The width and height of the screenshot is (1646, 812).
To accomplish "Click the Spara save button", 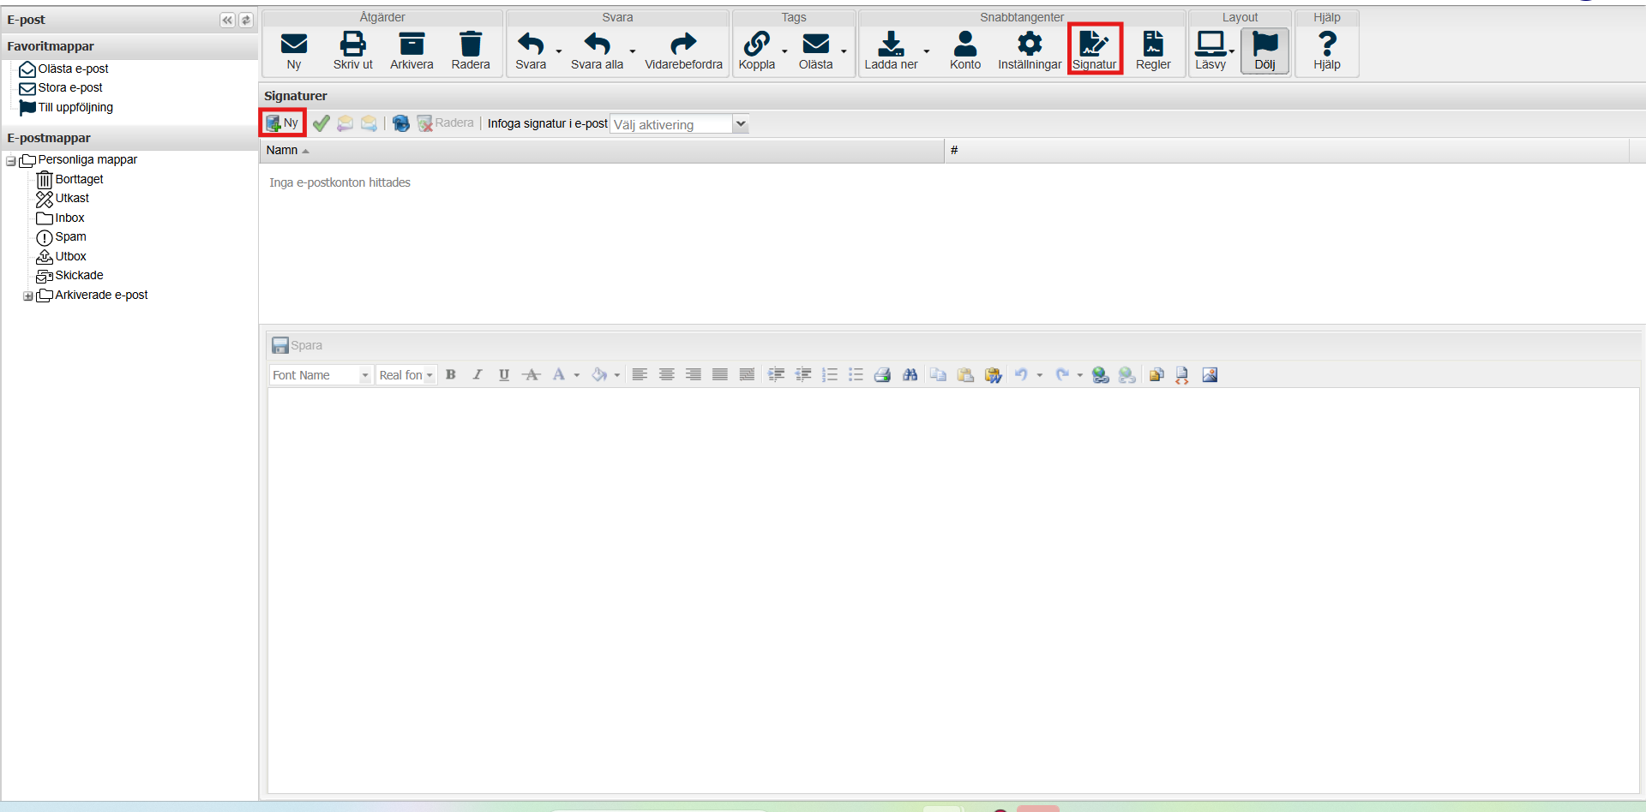I will coord(297,345).
